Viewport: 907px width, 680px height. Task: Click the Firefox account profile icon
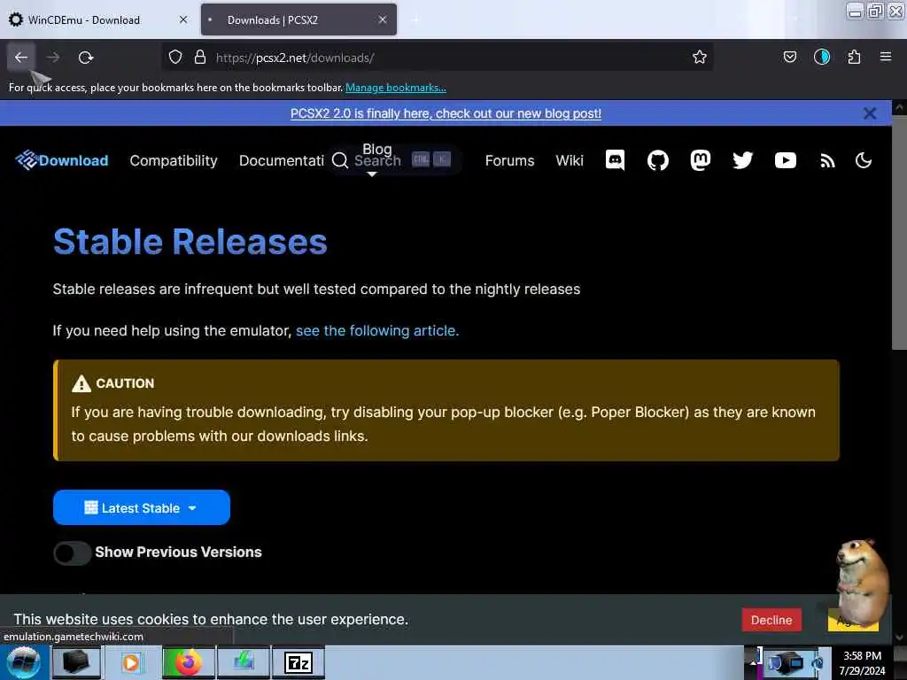821,58
